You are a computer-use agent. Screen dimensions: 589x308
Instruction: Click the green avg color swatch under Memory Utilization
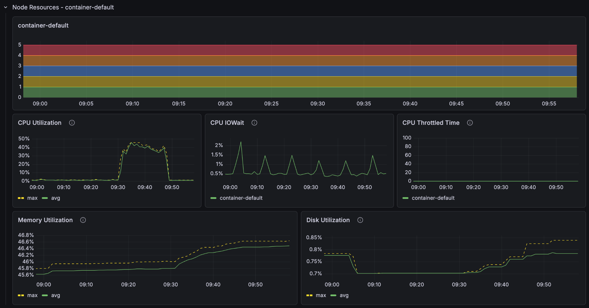(x=45, y=295)
